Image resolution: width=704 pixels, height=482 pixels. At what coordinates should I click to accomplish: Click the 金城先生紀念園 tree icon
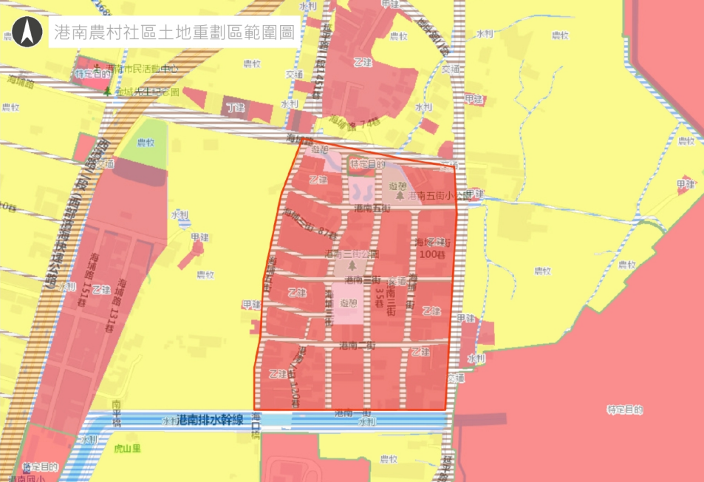(109, 92)
